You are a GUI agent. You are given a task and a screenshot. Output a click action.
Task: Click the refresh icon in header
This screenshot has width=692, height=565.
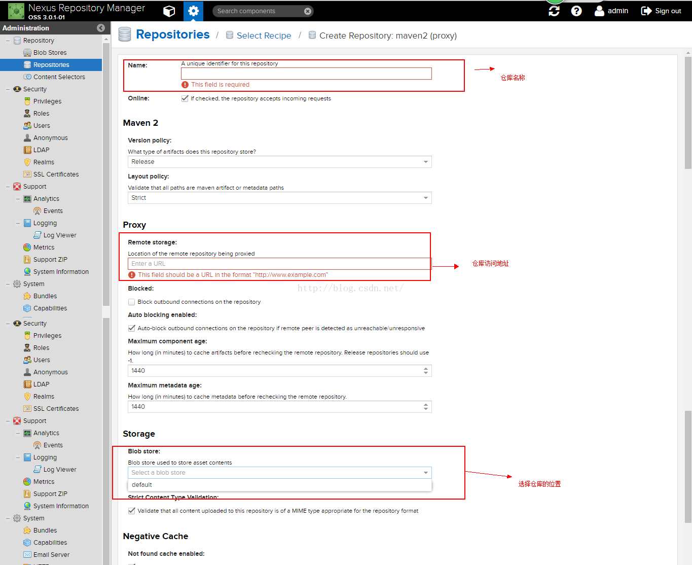(554, 11)
